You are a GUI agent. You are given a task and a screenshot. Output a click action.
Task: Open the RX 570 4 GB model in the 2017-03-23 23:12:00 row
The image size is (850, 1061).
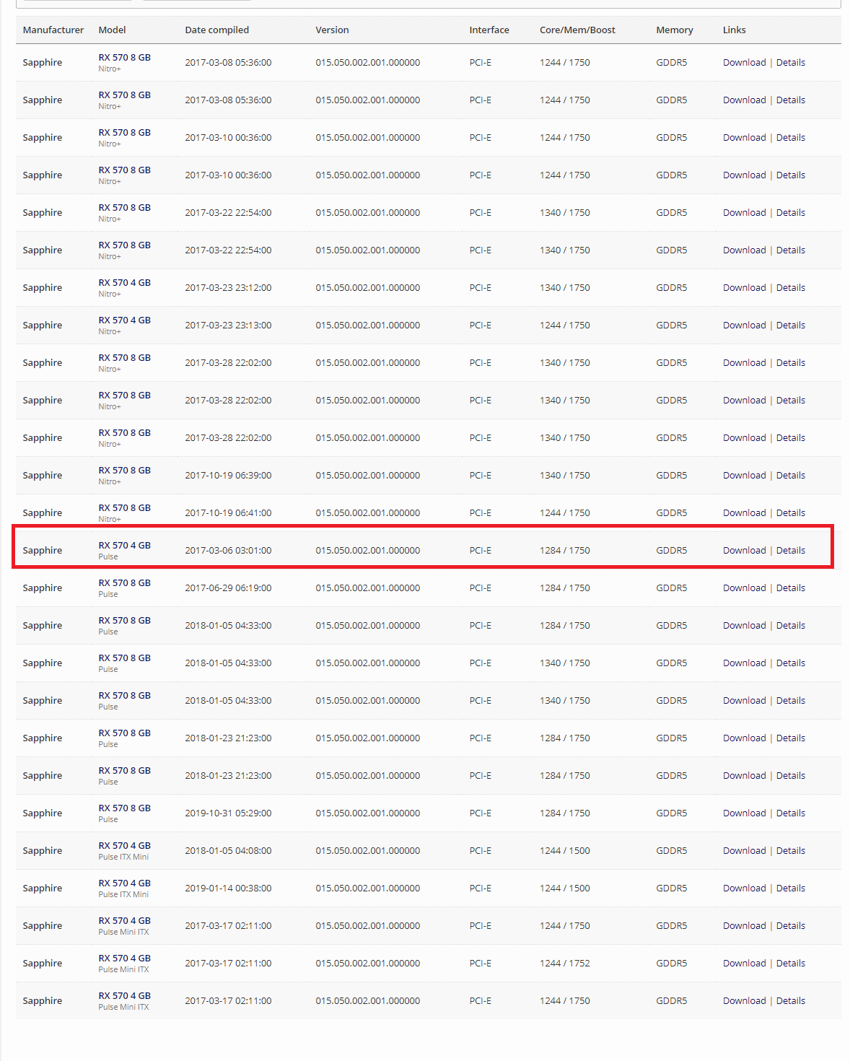tap(124, 282)
